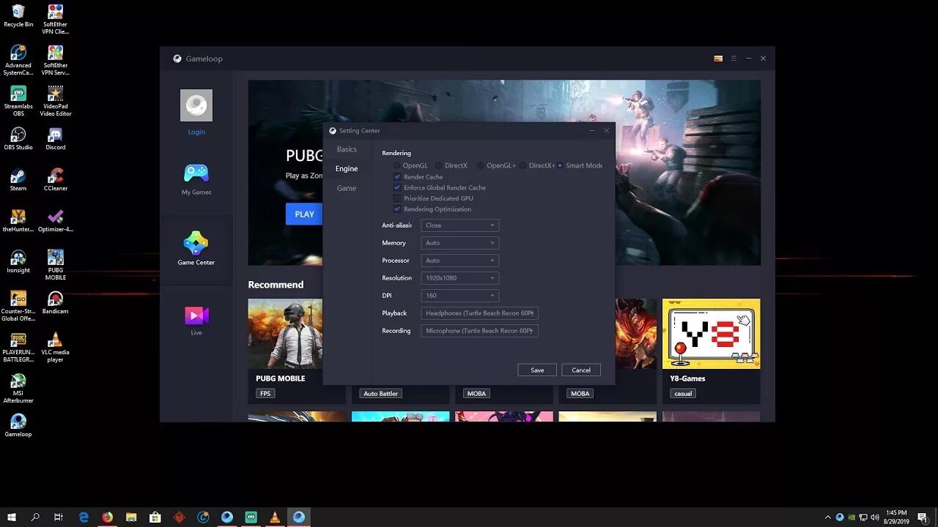Click the Auto Battler tag
Screen dimensions: 938x527
(x=381, y=394)
